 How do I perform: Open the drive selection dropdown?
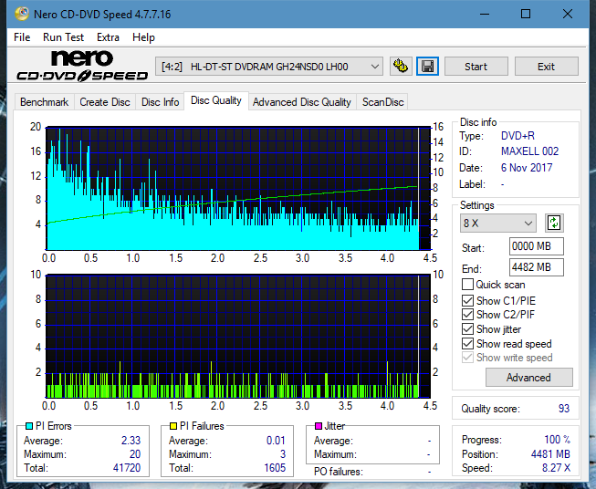tap(268, 67)
